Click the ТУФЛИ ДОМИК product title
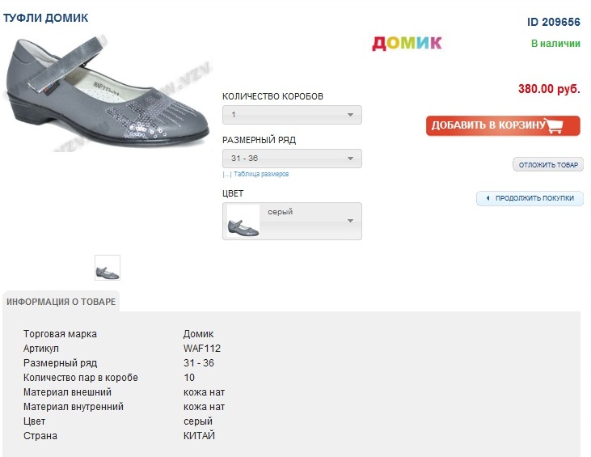 click(x=46, y=18)
